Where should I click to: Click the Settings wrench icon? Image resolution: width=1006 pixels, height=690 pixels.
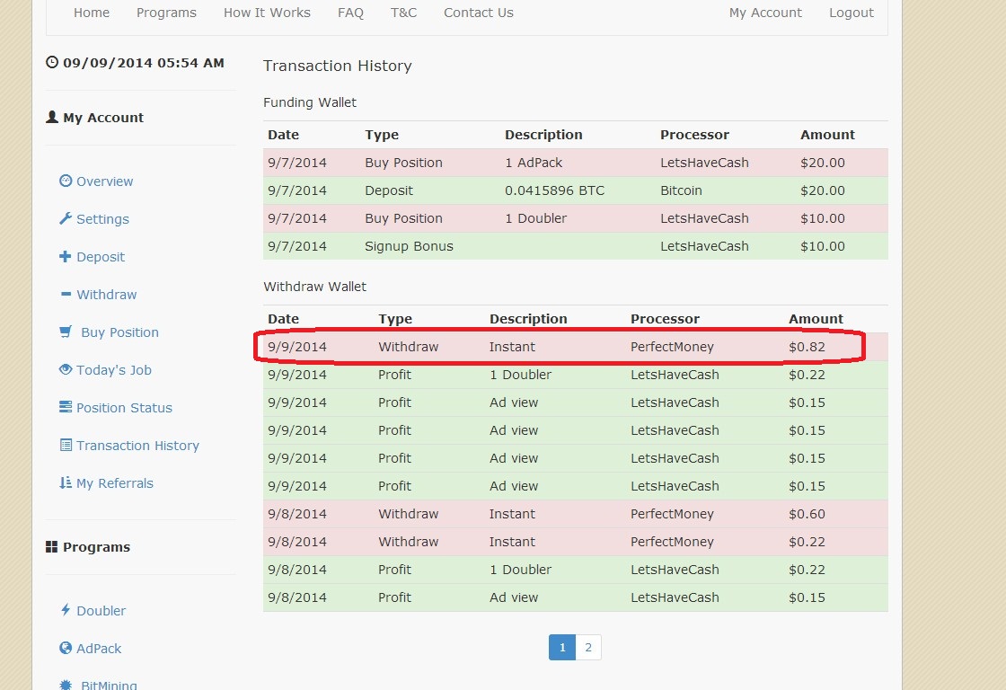point(65,218)
